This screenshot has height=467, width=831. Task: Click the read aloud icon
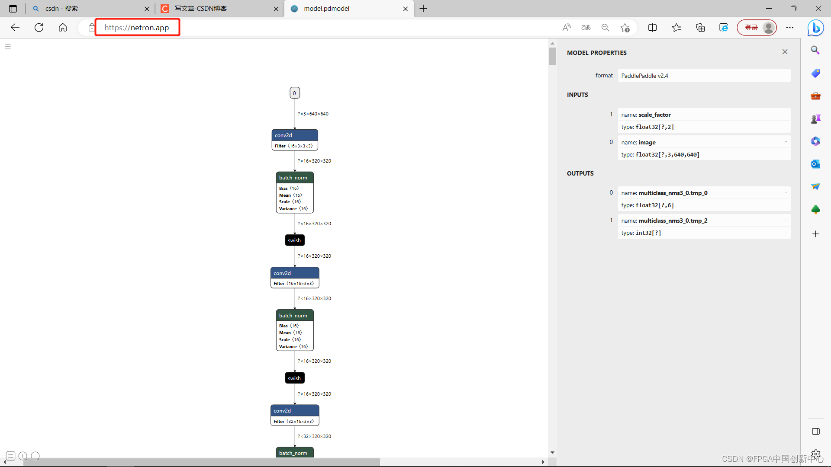567,28
